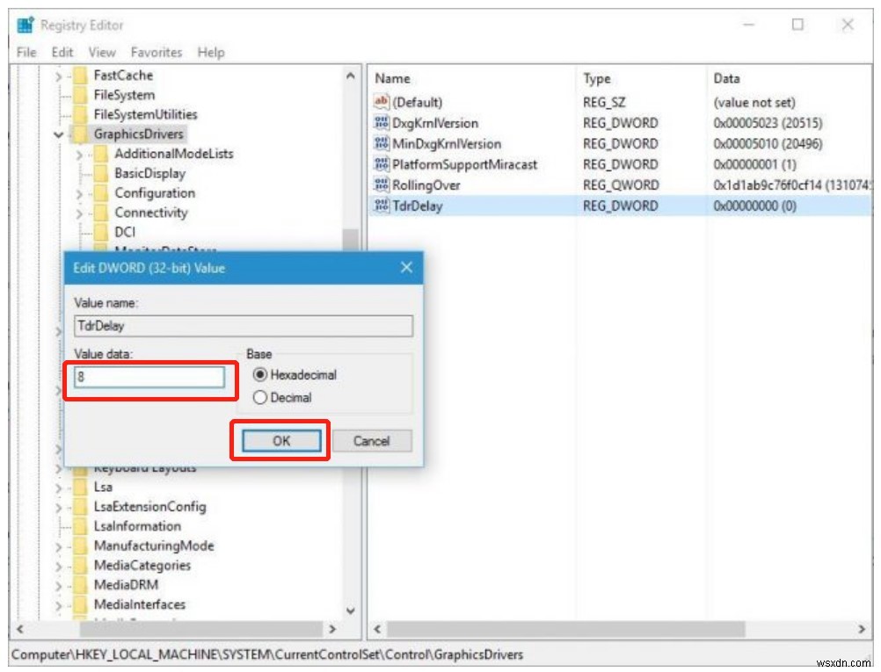Cancel the Edit DWORD dialog
The width and height of the screenshot is (881, 672).
tap(371, 441)
